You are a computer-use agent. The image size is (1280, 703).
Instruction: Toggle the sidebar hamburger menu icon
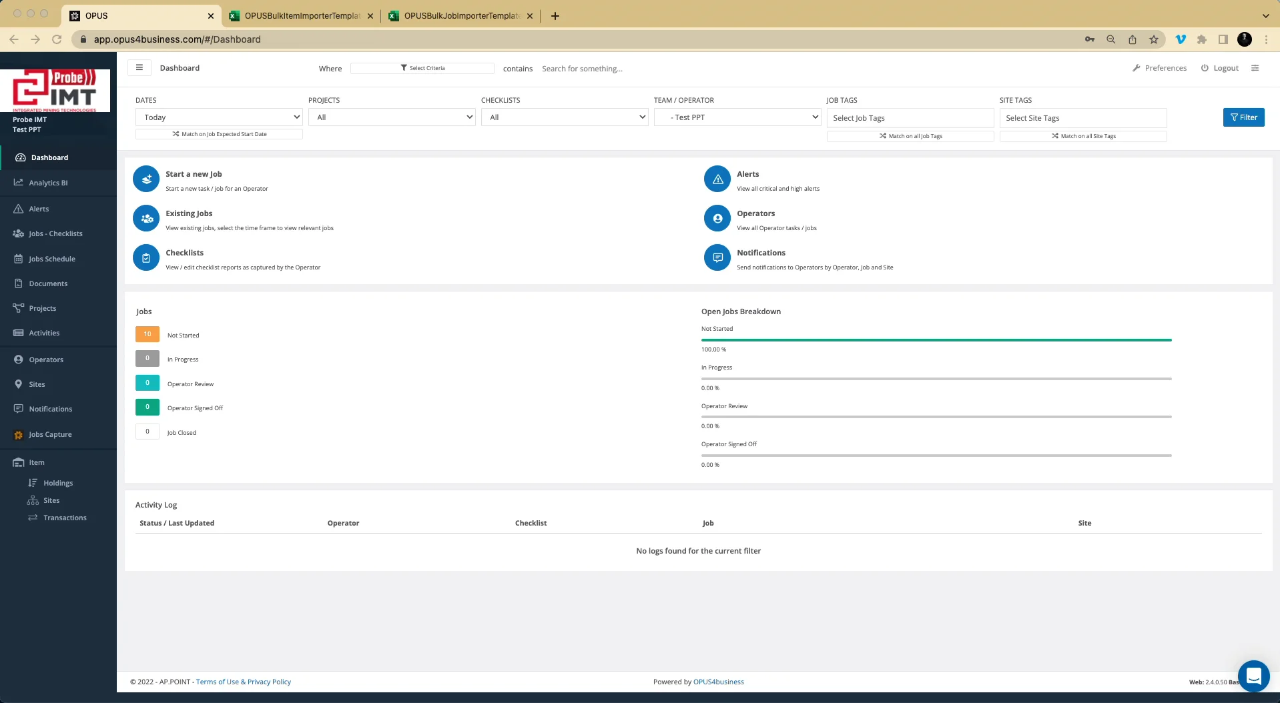[139, 67]
